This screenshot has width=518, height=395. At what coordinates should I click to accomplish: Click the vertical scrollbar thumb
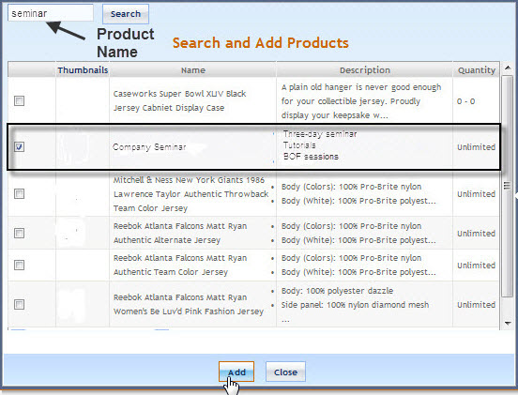[x=507, y=186]
